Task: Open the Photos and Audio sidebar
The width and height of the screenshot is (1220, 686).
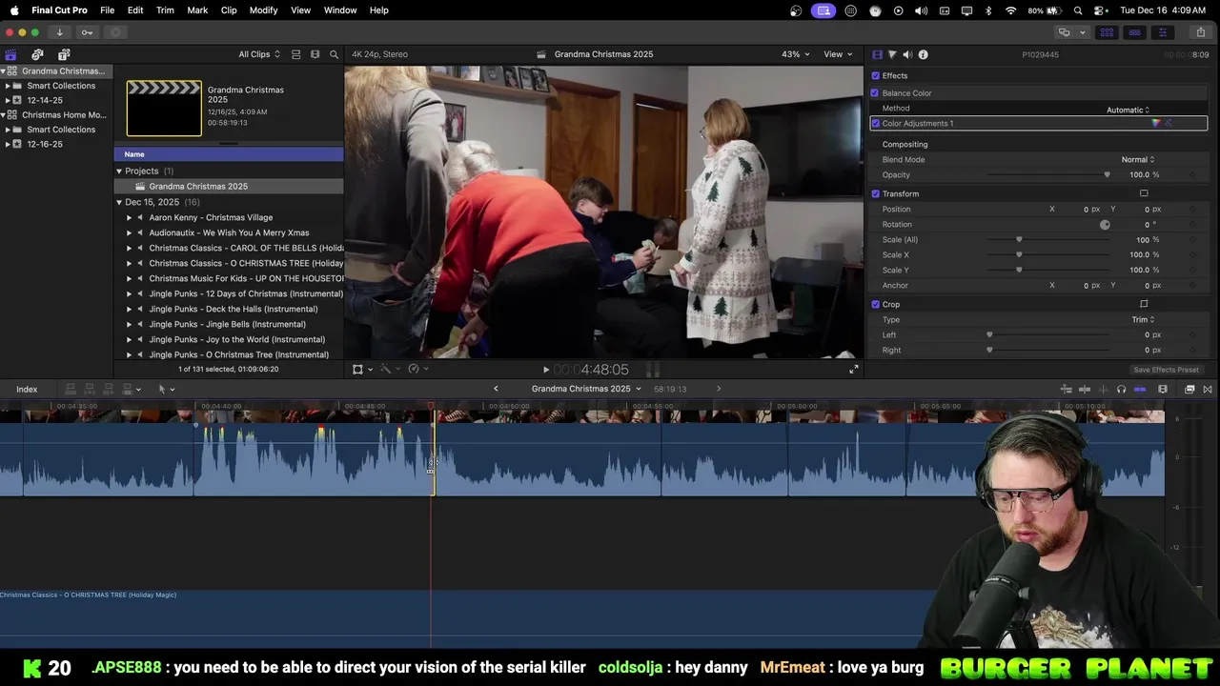Action: [x=37, y=54]
